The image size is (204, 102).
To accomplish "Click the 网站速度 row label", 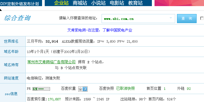I will coord(11,78).
